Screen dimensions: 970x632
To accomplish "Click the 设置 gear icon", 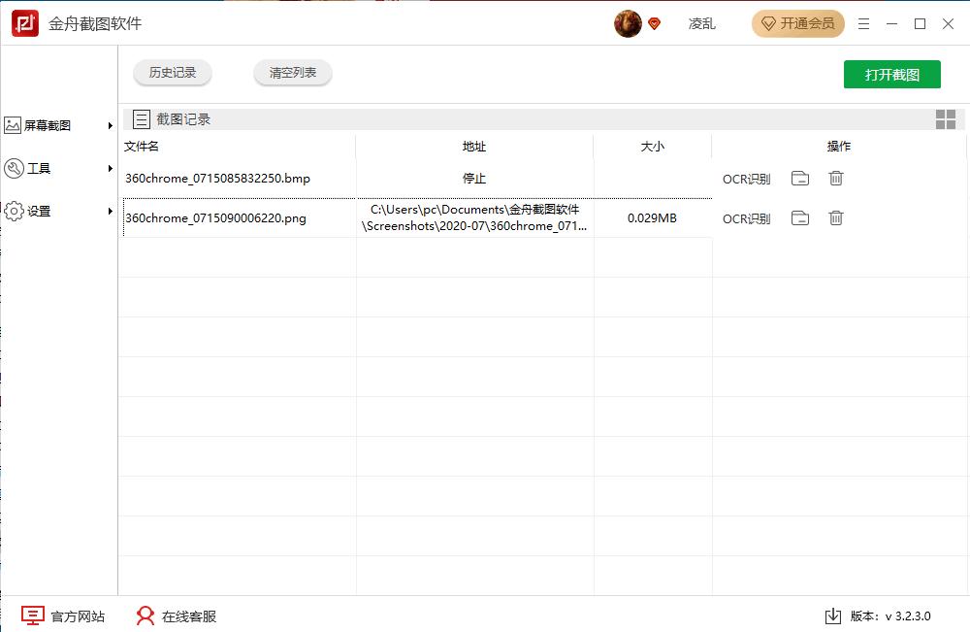I will pos(14,211).
